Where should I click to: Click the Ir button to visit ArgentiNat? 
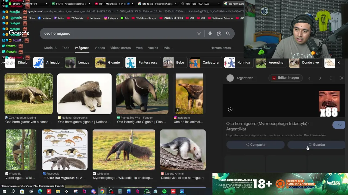coord(339,125)
